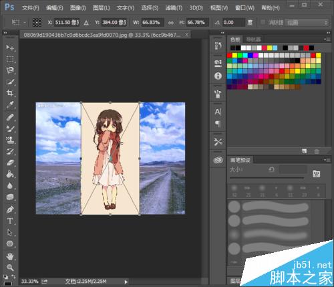Open the Character panel icon
The image size is (334, 287).
coord(218,112)
